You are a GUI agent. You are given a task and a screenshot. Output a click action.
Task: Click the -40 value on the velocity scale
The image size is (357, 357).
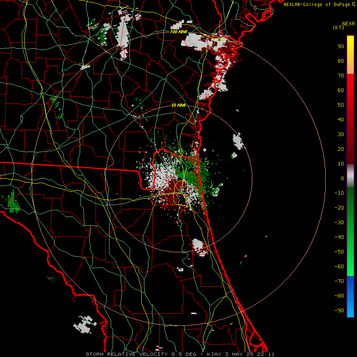coord(339,237)
